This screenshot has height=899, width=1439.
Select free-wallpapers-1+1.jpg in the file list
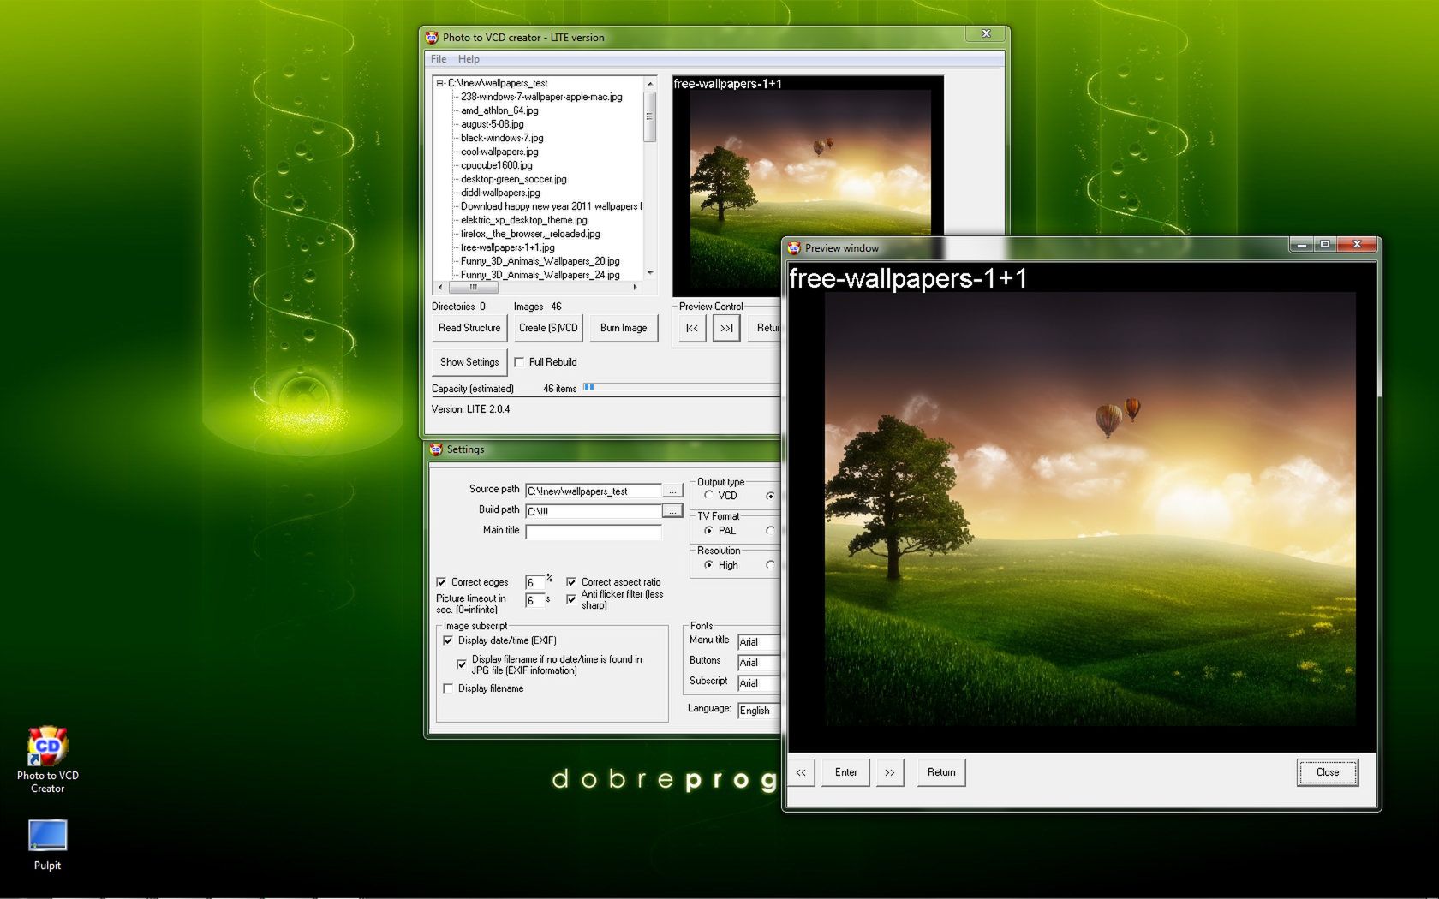coord(507,247)
